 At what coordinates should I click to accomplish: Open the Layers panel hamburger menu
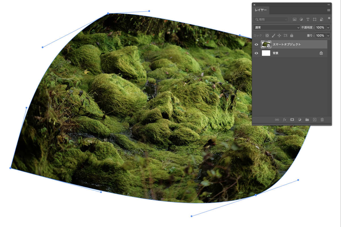pos(329,10)
